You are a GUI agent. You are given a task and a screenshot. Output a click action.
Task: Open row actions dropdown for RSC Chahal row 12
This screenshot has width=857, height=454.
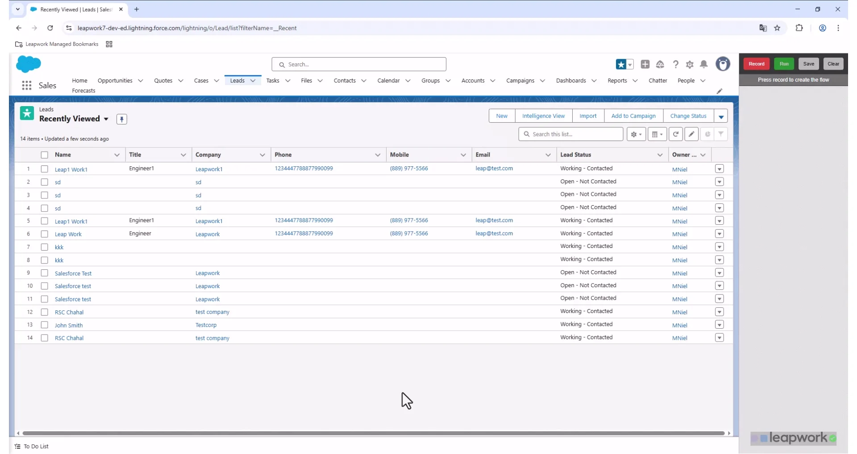(719, 312)
